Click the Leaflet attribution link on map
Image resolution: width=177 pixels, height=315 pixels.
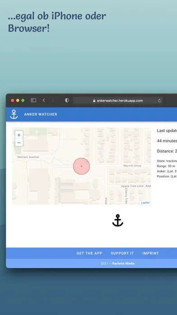pyautogui.click(x=145, y=203)
